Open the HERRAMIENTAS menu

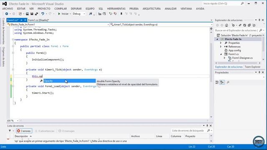[116, 9]
